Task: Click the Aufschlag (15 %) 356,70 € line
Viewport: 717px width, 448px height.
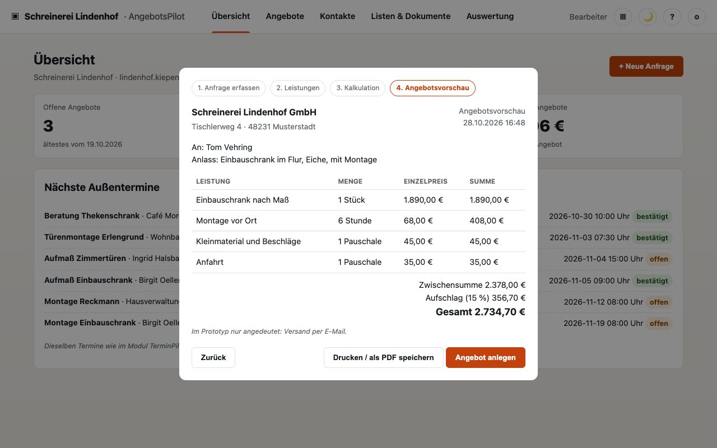Action: pyautogui.click(x=476, y=298)
